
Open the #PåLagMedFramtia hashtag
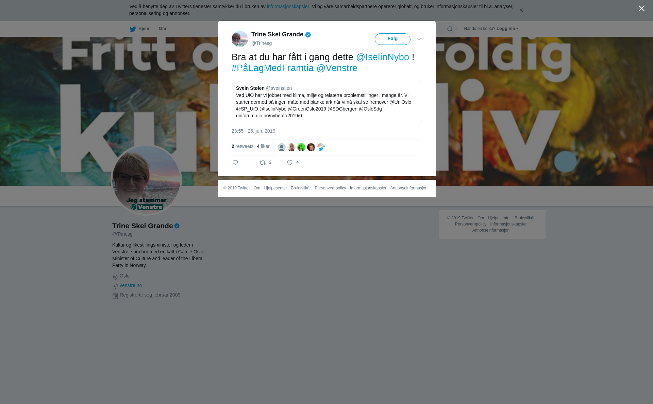tap(273, 68)
